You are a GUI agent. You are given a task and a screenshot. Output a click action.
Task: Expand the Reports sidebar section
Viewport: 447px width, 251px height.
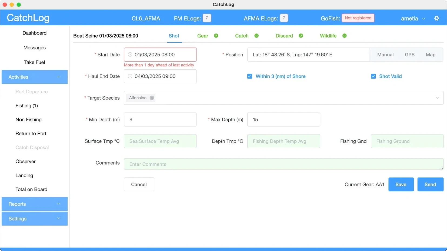(35, 204)
